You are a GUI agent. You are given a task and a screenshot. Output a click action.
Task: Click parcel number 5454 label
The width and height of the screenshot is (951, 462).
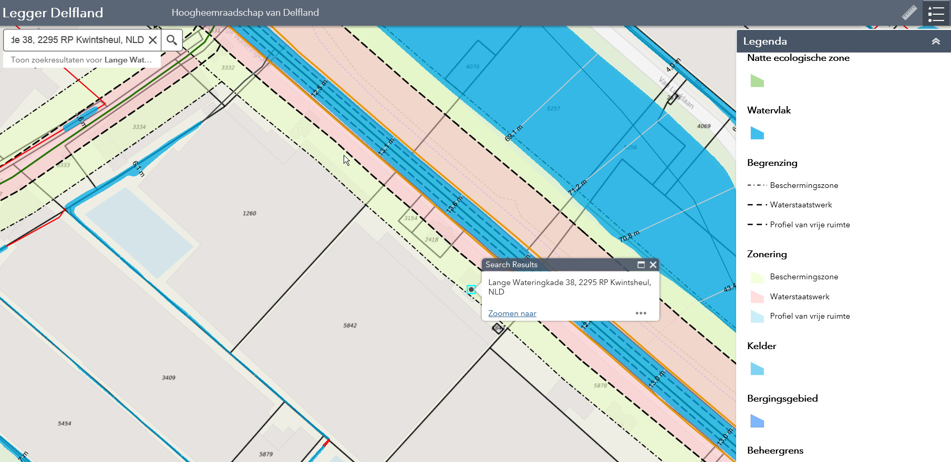click(65, 423)
